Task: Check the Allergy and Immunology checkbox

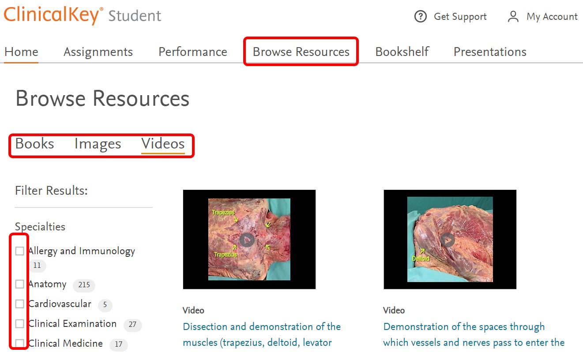Action: tap(19, 251)
